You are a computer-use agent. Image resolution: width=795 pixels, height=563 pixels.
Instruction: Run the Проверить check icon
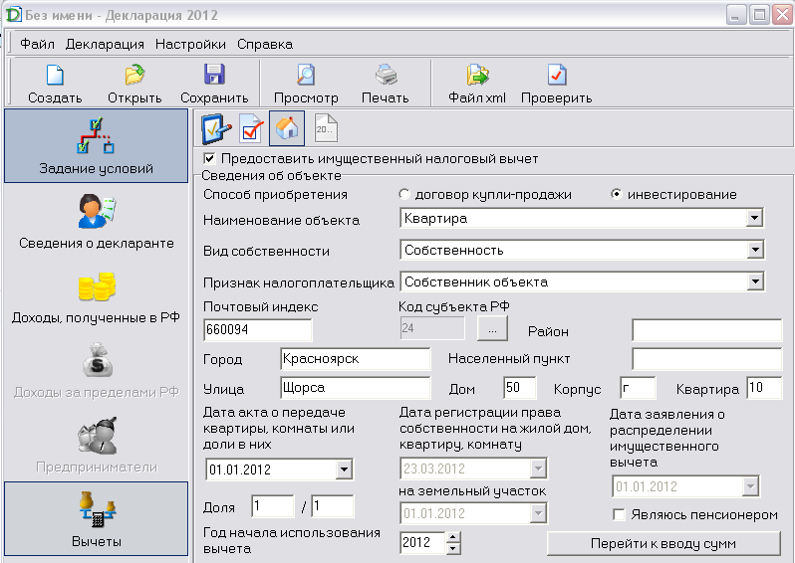click(556, 77)
